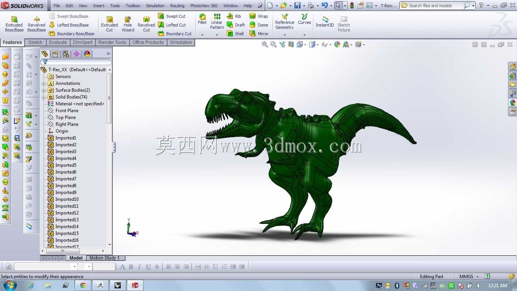The image size is (517, 291).
Task: Open the Insert menu
Action: click(x=99, y=6)
